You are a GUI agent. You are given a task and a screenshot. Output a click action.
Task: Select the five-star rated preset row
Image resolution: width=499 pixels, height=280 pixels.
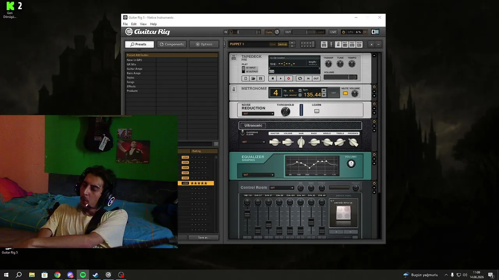(x=196, y=183)
